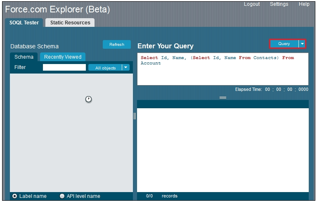The height and width of the screenshot is (202, 317).
Task: Expand the All objects dropdown arrow
Action: coord(126,67)
